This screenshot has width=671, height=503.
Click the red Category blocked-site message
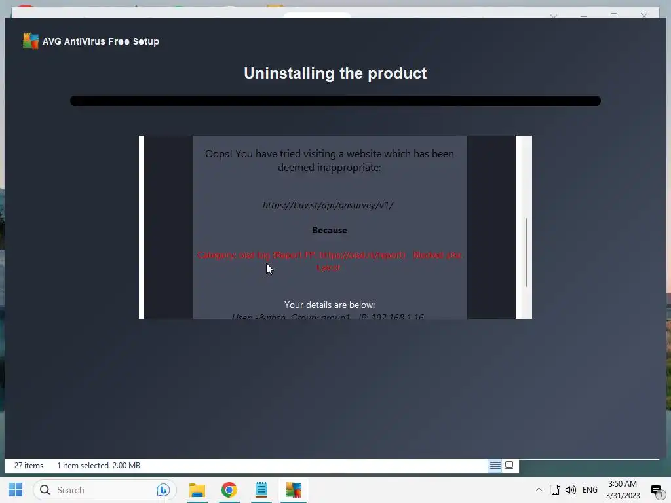pos(329,261)
